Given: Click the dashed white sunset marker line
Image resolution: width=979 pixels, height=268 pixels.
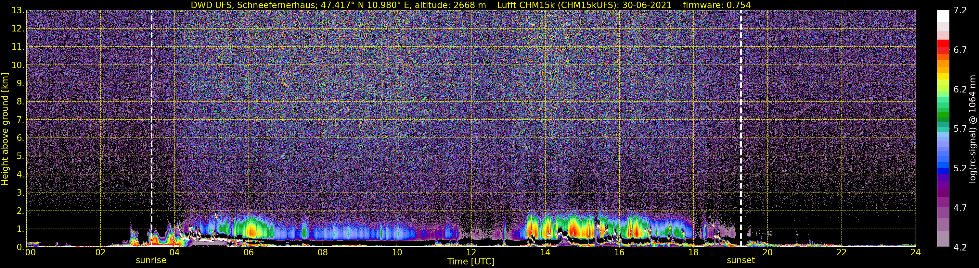Looking at the screenshot, I should [741, 128].
